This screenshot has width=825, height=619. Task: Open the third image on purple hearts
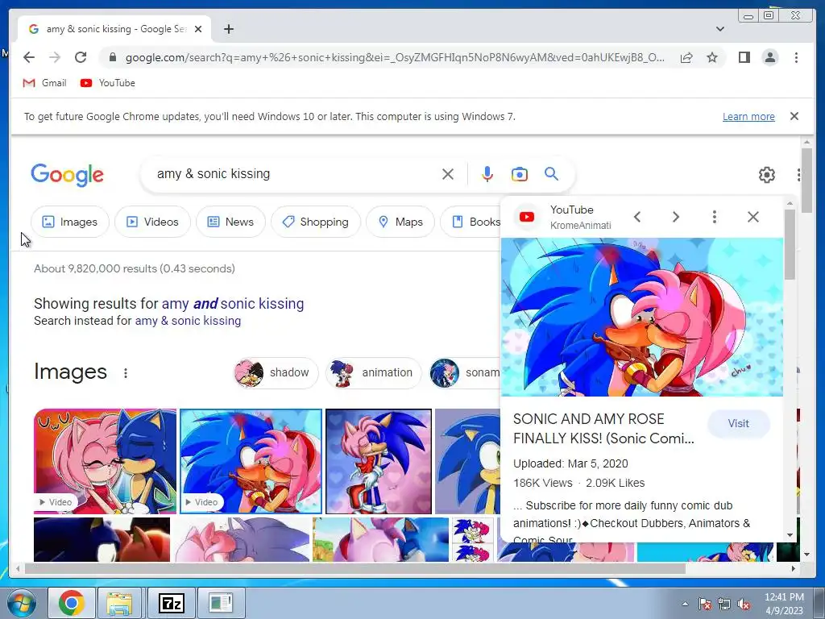(x=379, y=461)
